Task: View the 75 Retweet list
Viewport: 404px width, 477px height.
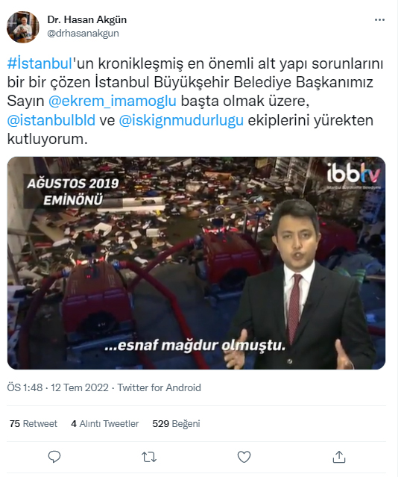Action: pyautogui.click(x=34, y=423)
